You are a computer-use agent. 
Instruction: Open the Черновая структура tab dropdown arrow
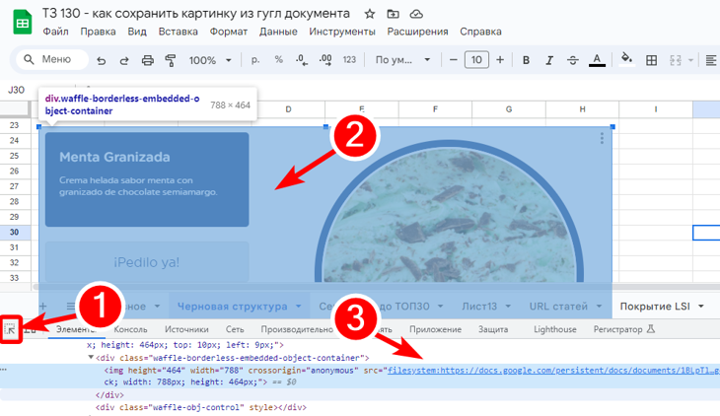tap(299, 307)
